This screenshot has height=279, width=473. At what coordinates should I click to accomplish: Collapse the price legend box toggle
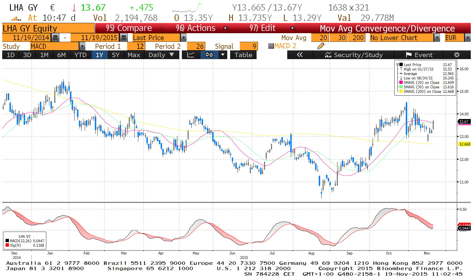[x=398, y=64]
